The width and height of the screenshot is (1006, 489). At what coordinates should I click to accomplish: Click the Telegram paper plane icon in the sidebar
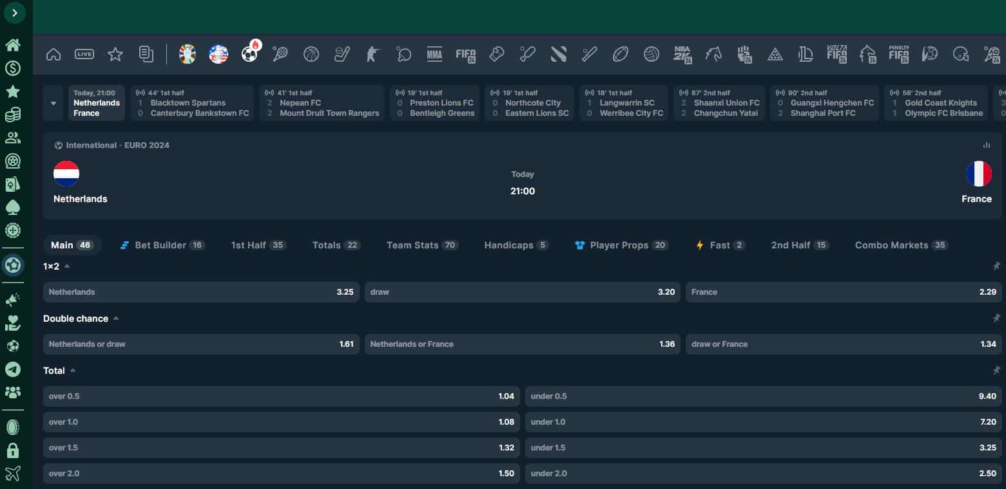coord(12,369)
